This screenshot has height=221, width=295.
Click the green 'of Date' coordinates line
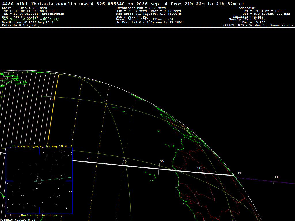pos(31,20)
